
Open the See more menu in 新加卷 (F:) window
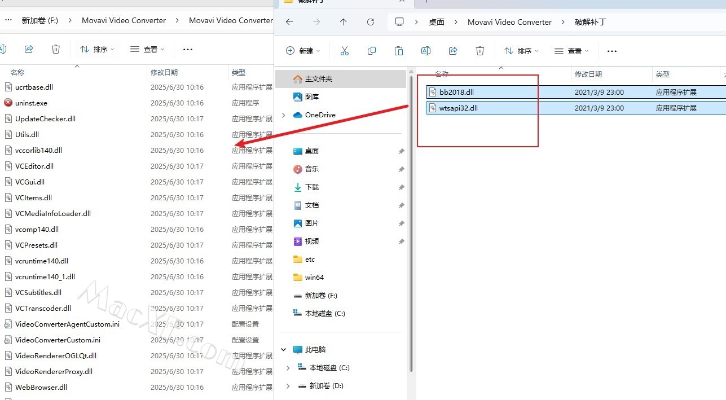(x=188, y=49)
